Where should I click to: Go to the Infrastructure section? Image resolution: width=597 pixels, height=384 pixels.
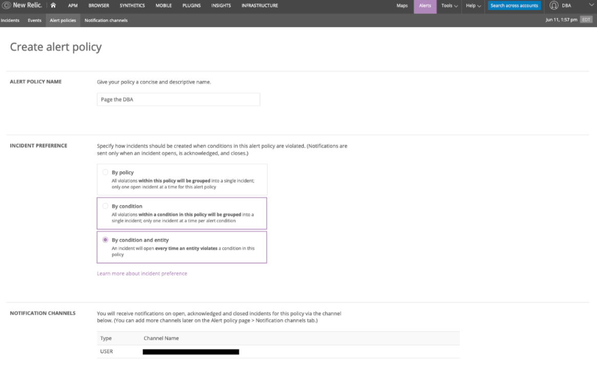259,6
